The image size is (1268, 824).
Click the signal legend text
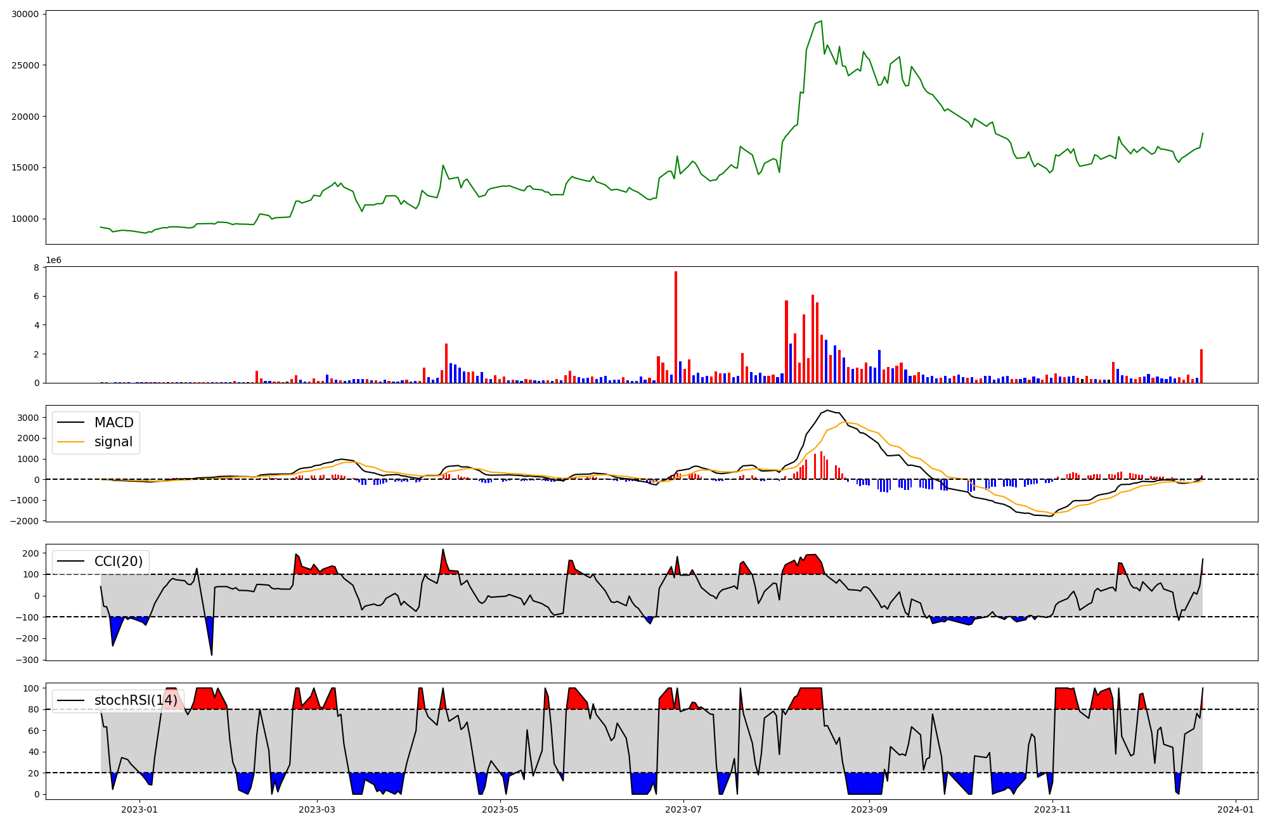113,442
